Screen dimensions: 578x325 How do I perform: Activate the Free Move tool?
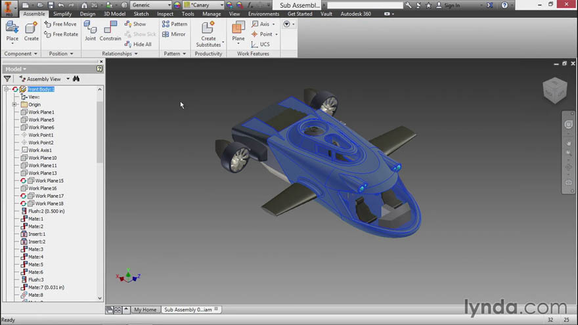tap(60, 24)
